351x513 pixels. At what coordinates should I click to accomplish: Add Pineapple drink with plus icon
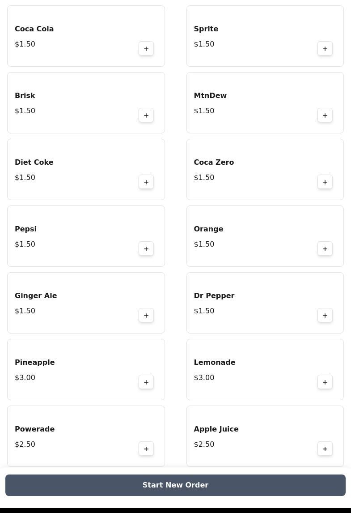pos(146,382)
